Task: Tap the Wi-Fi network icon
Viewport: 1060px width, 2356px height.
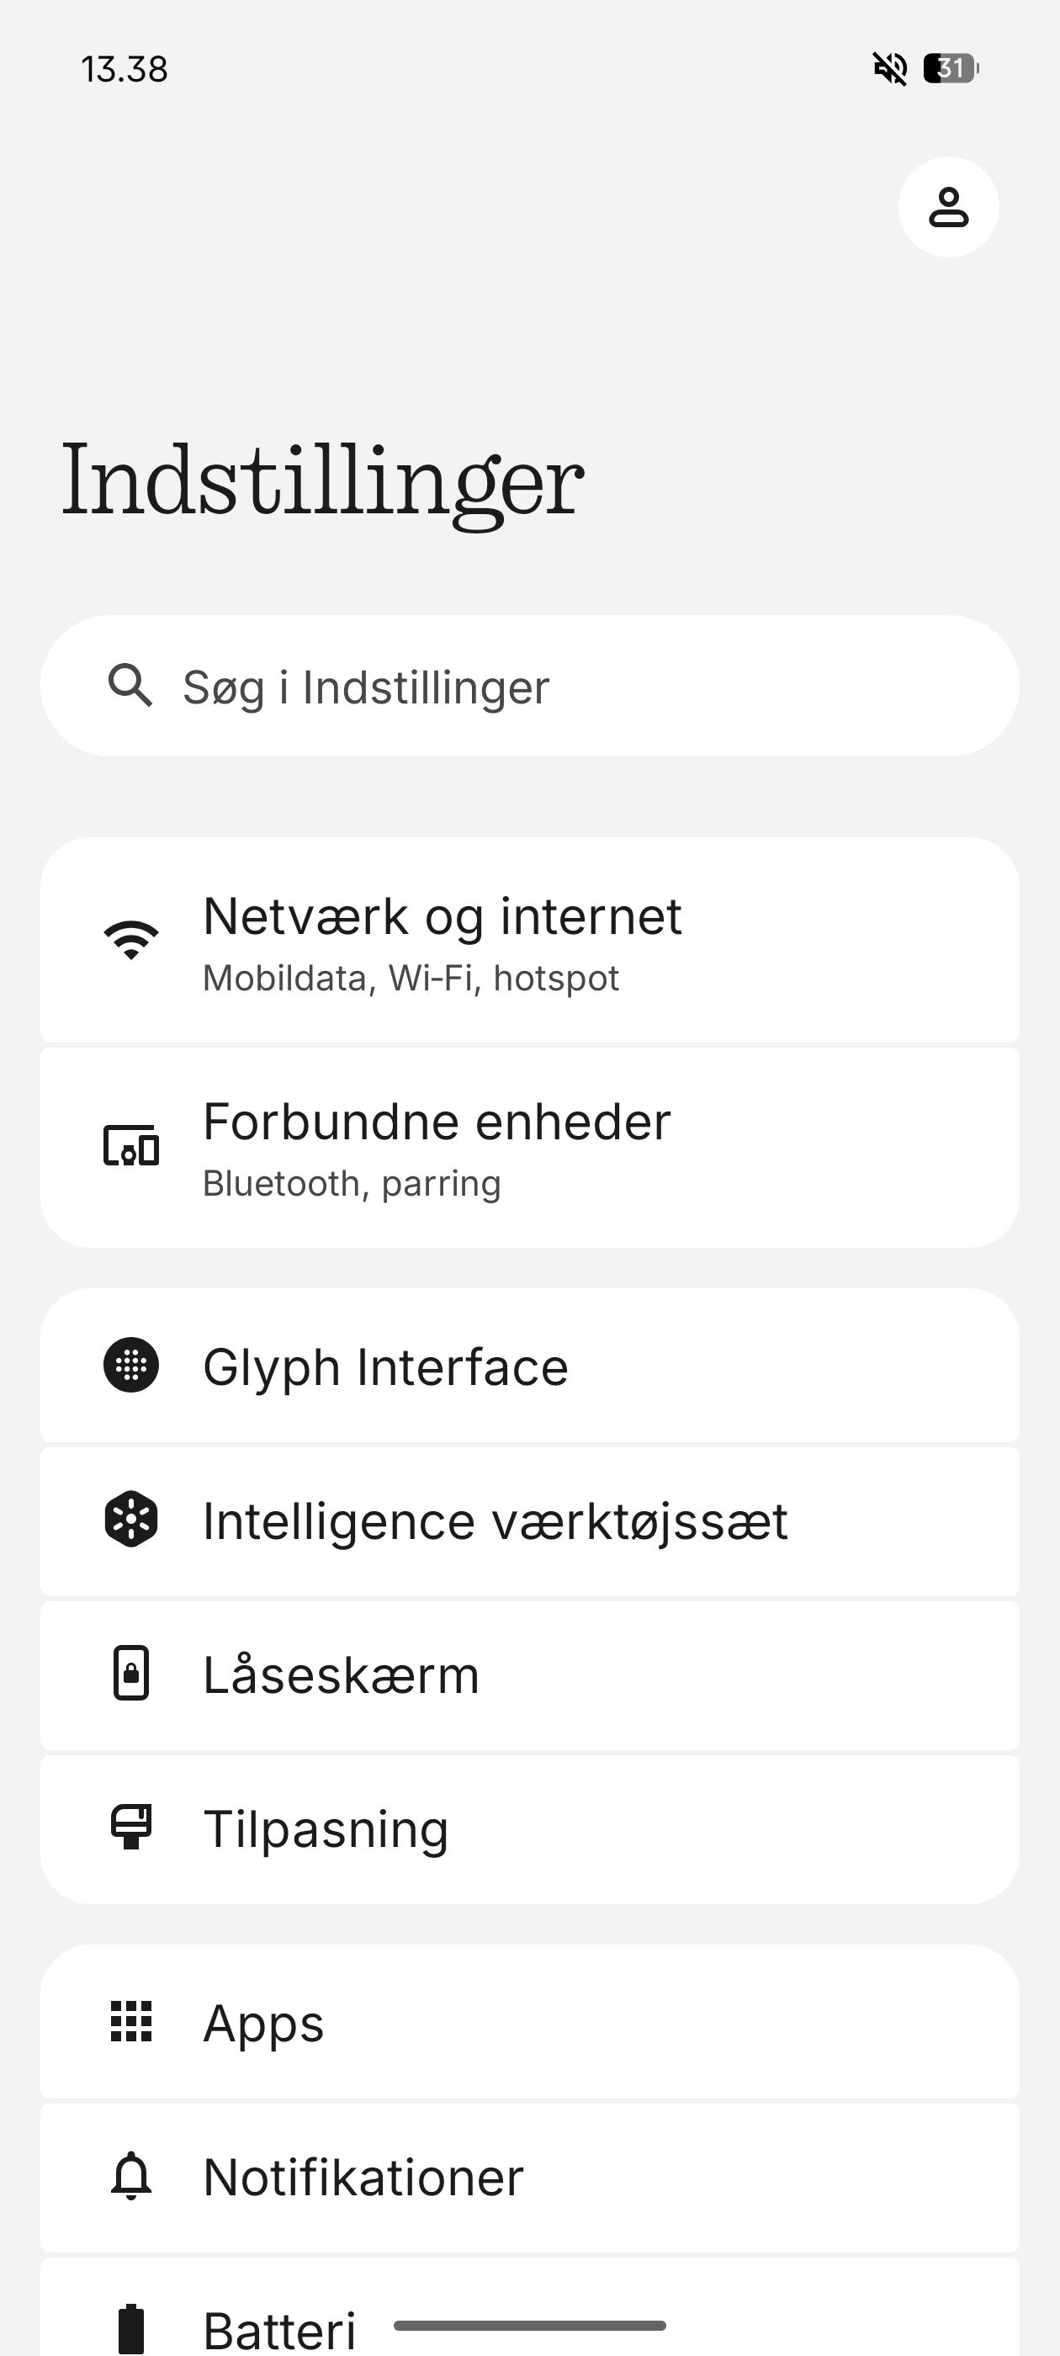Action: 130,940
